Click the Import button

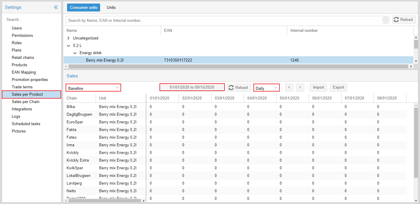(x=318, y=87)
